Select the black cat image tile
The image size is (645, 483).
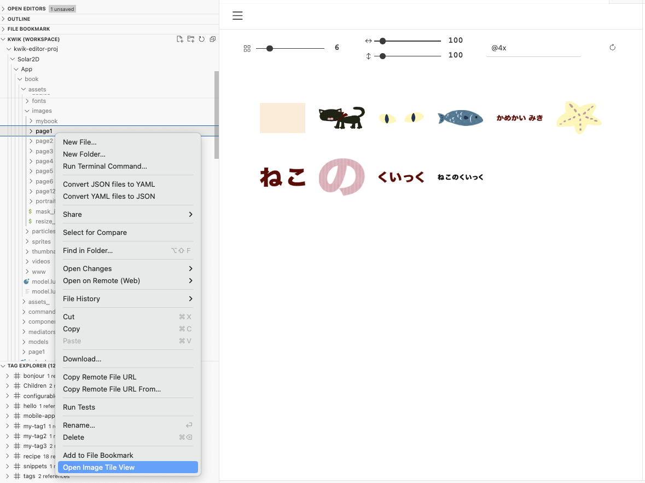point(341,118)
